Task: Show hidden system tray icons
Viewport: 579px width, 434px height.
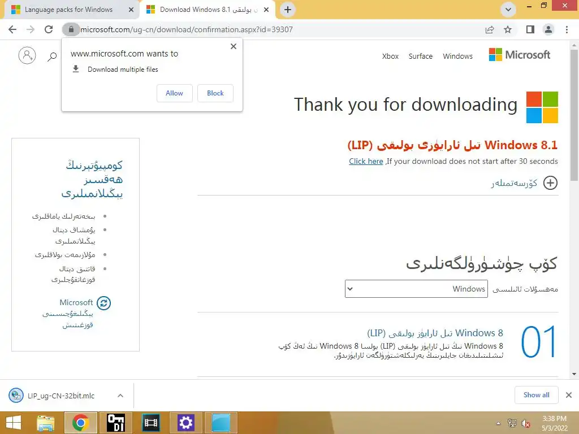Action: click(x=499, y=423)
